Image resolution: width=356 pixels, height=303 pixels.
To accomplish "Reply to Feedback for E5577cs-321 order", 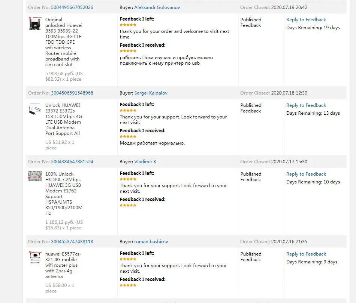I will [306, 254].
